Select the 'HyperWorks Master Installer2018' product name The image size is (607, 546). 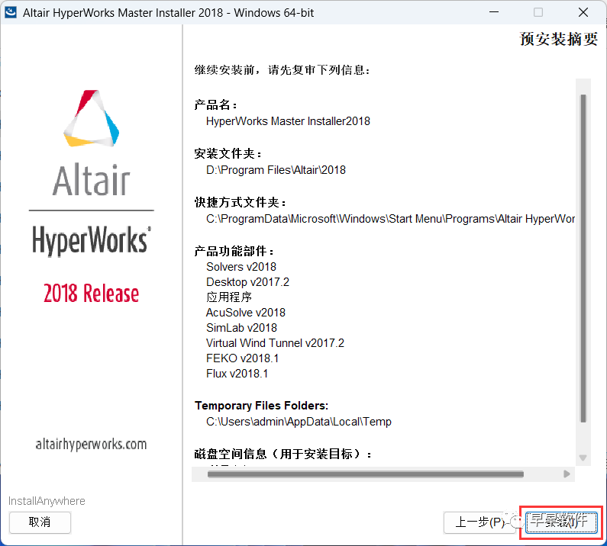[x=288, y=121]
